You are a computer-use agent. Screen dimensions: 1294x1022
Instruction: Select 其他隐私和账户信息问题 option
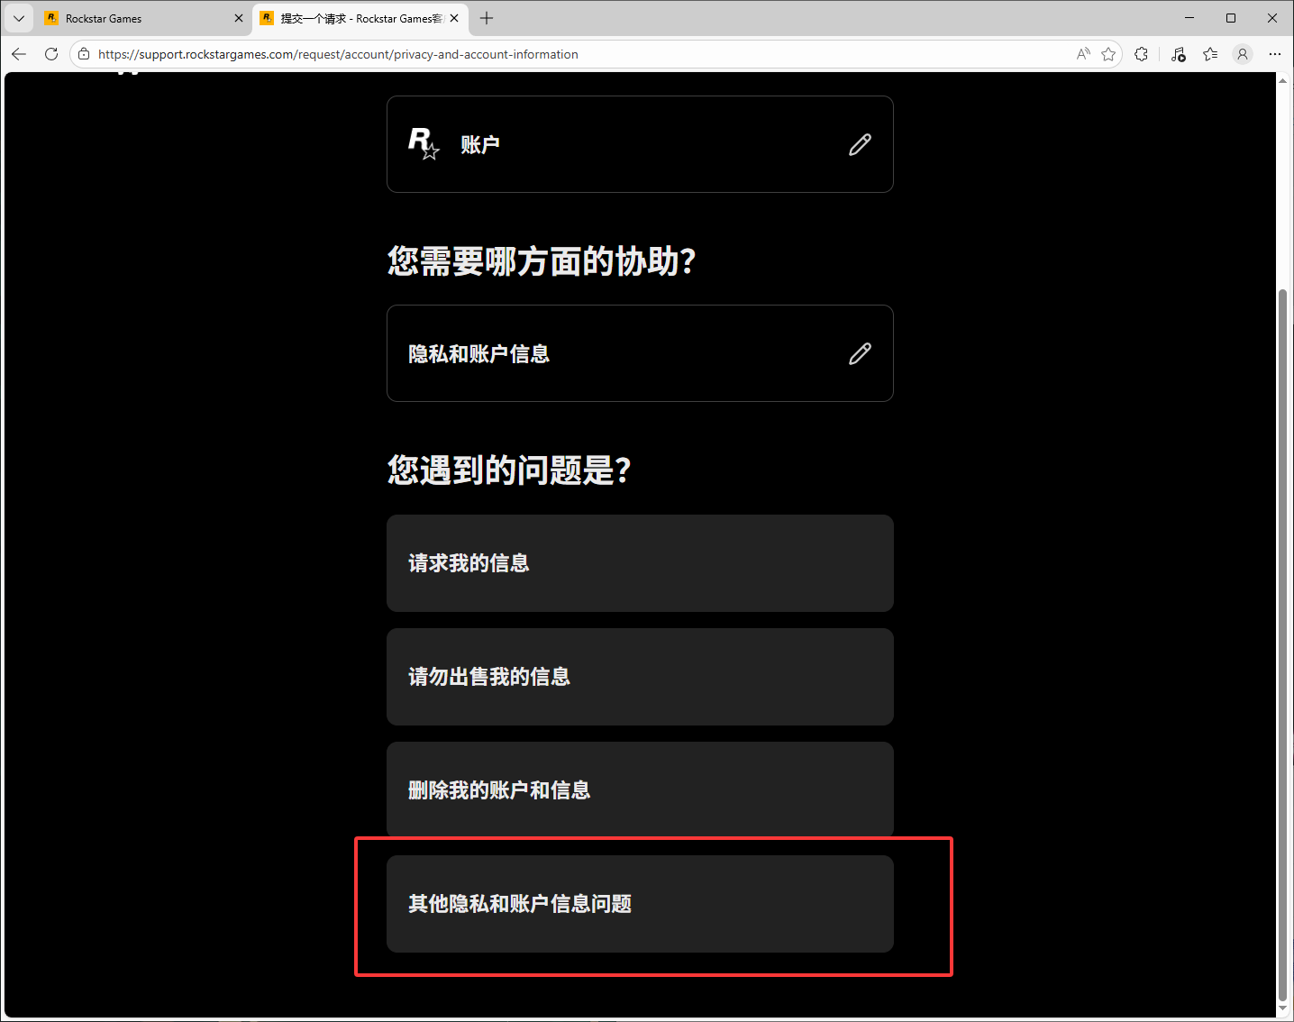pos(640,904)
